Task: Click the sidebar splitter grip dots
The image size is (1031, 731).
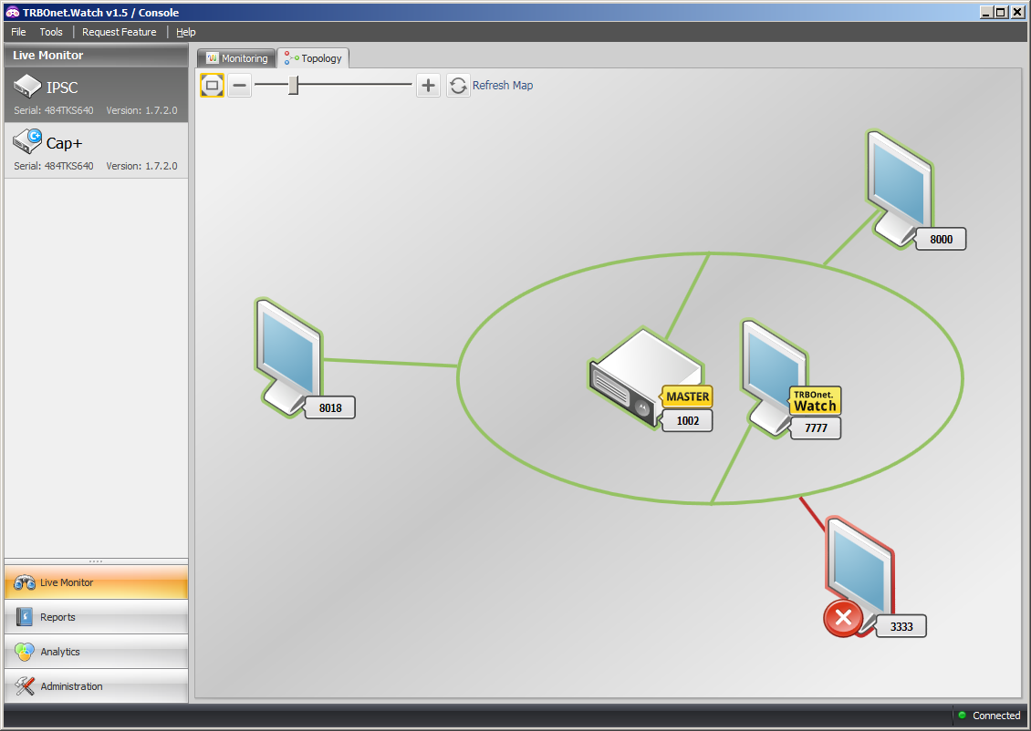Action: (x=96, y=561)
